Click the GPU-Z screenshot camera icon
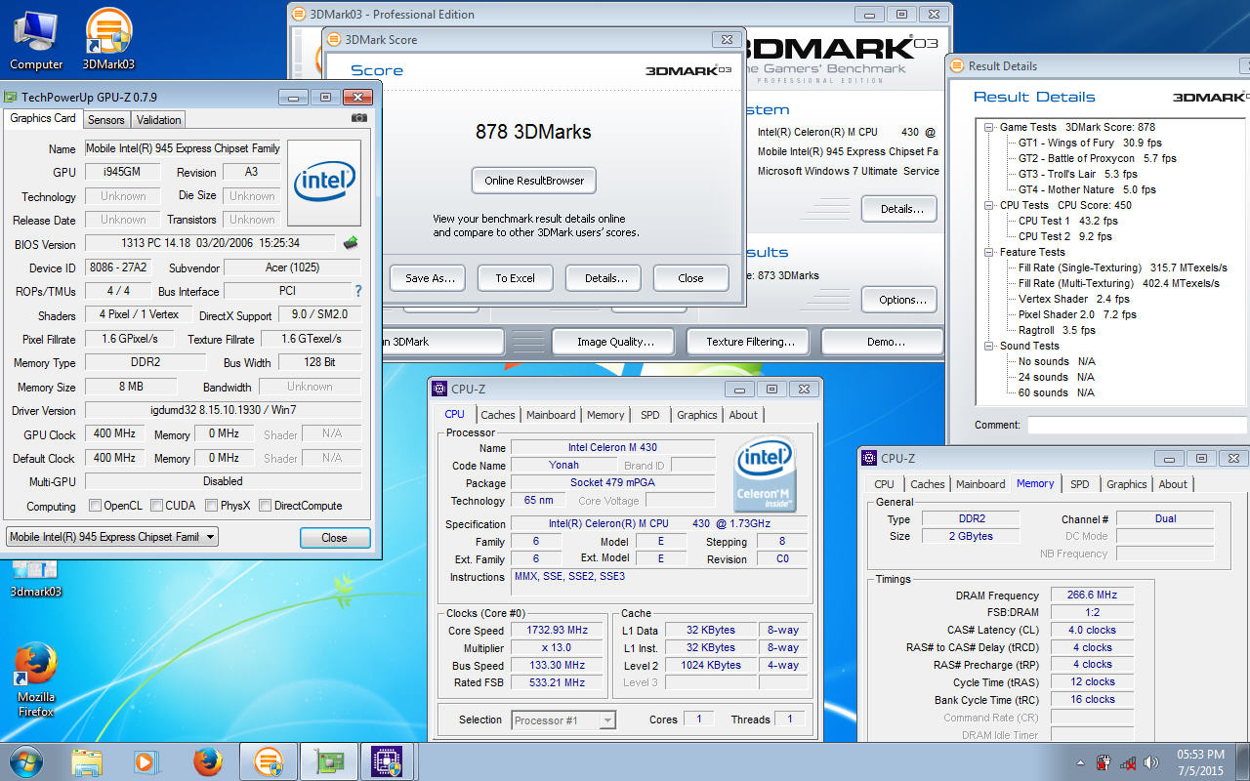This screenshot has height=781, width=1250. (359, 118)
